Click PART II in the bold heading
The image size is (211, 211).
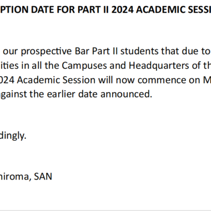(93, 10)
